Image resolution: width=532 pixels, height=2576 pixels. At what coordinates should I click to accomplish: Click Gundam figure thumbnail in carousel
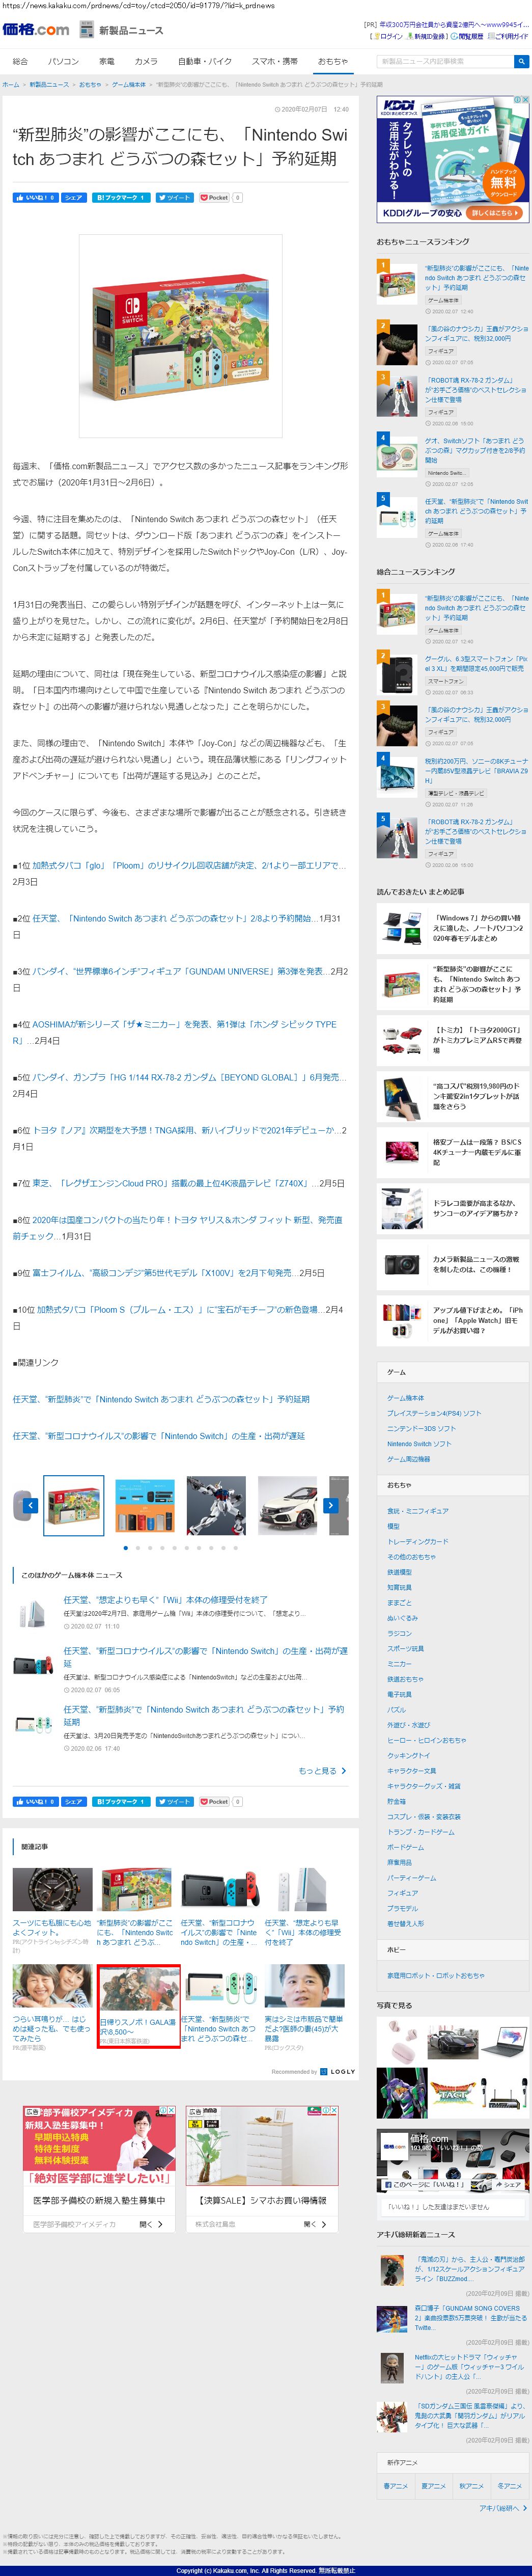(x=216, y=1505)
